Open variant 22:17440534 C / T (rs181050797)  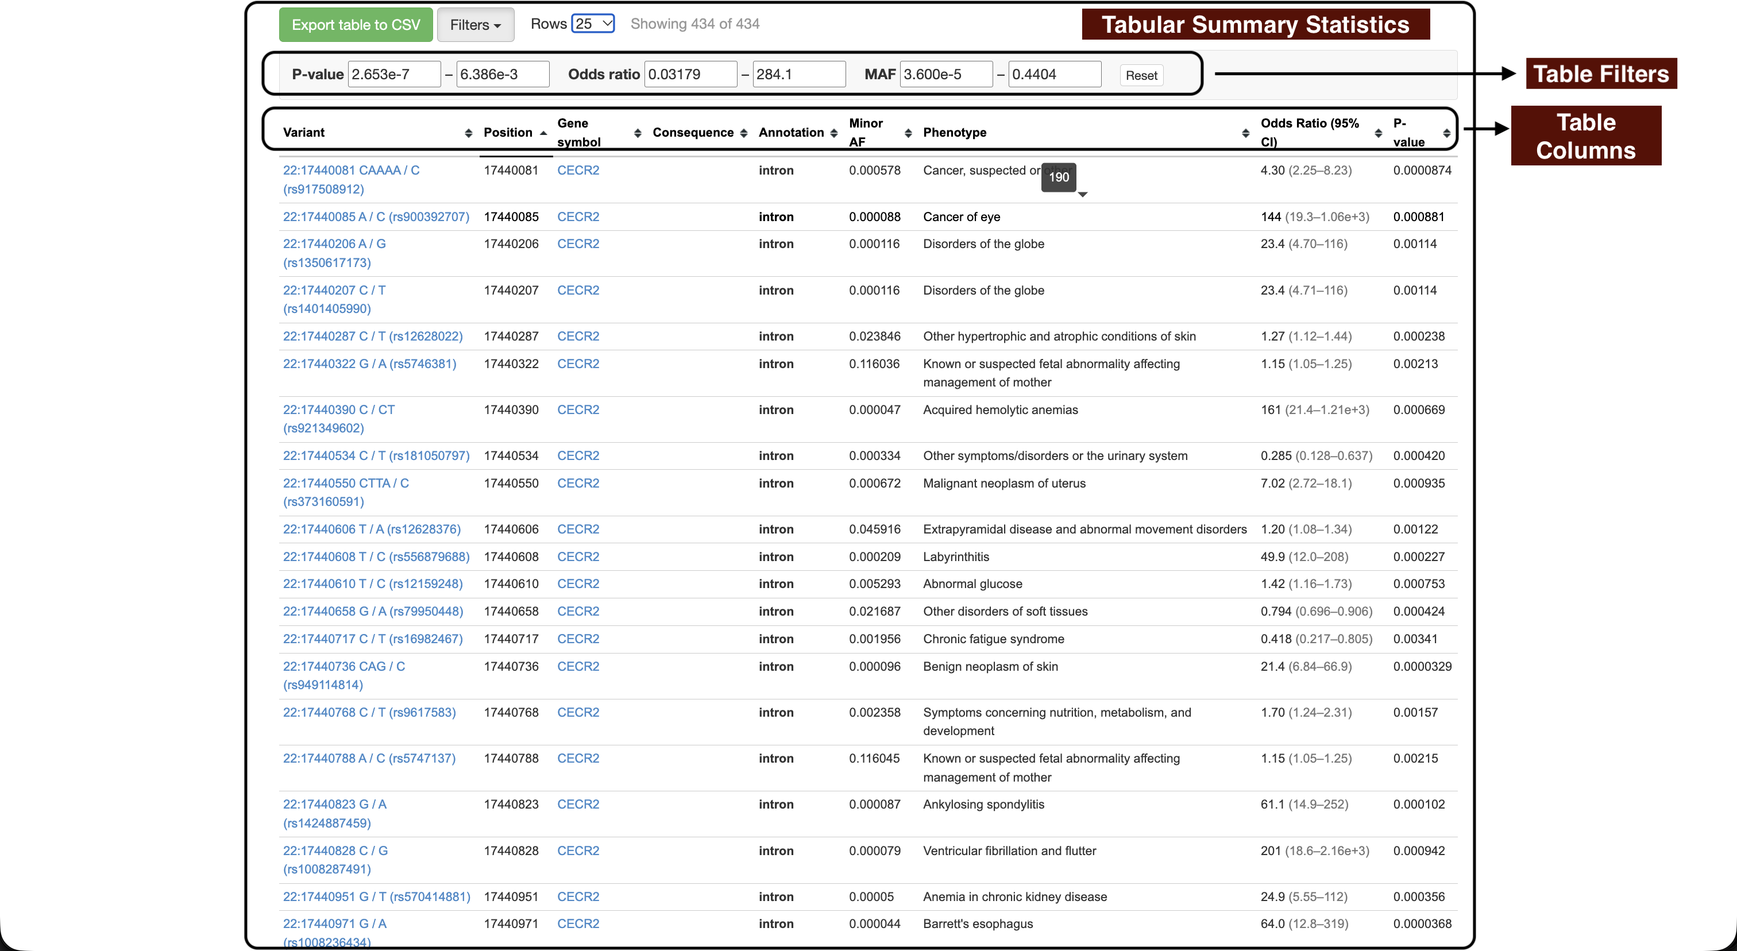pyautogui.click(x=376, y=455)
